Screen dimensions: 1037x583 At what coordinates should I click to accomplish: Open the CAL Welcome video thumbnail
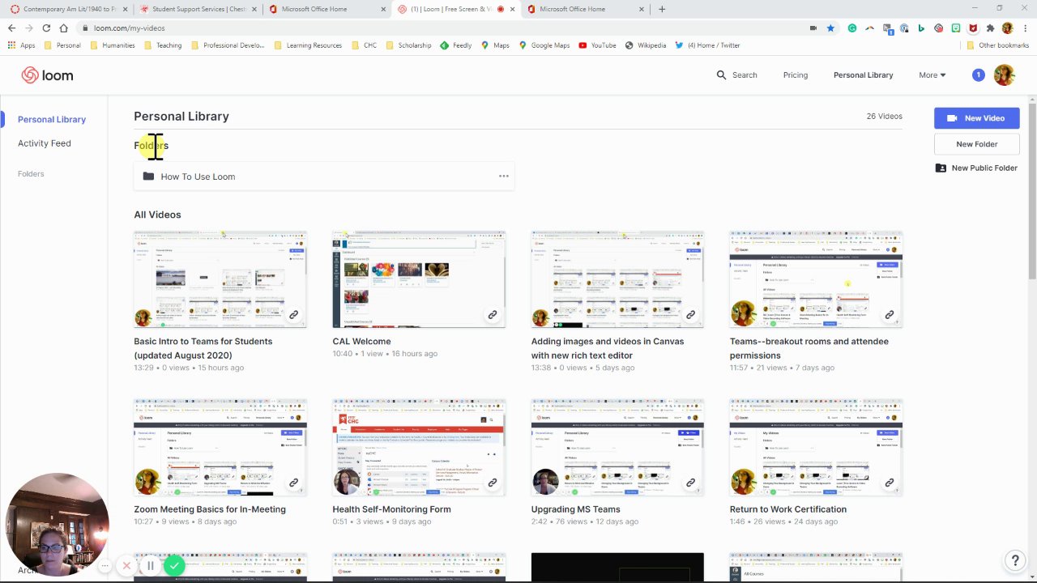pos(419,279)
